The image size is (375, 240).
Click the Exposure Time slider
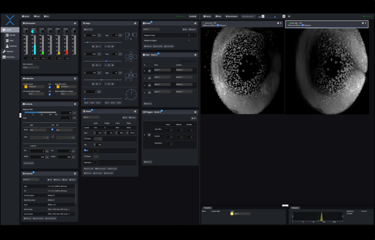(x=40, y=112)
